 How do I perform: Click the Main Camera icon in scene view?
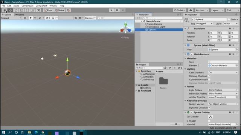tap(42, 58)
